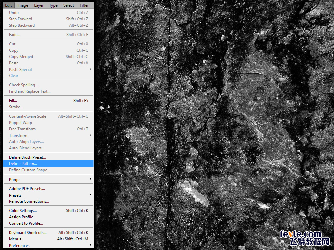Choose Puppet Warp entry
The image size is (334, 250).
click(x=48, y=123)
